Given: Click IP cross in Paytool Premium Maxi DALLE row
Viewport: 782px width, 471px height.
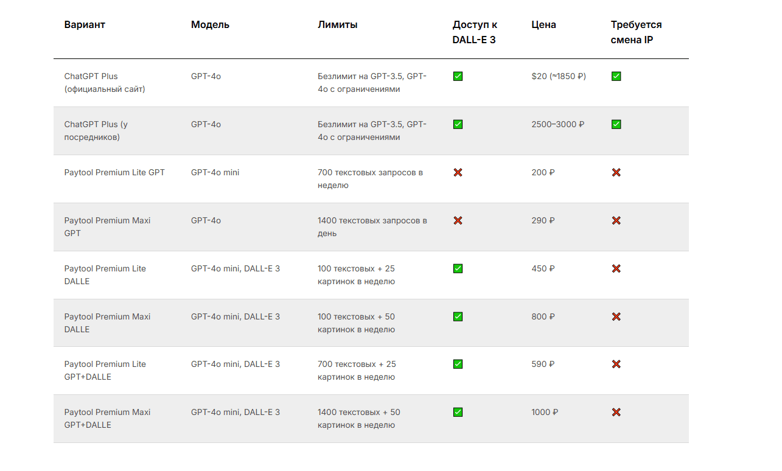Looking at the screenshot, I should (616, 317).
